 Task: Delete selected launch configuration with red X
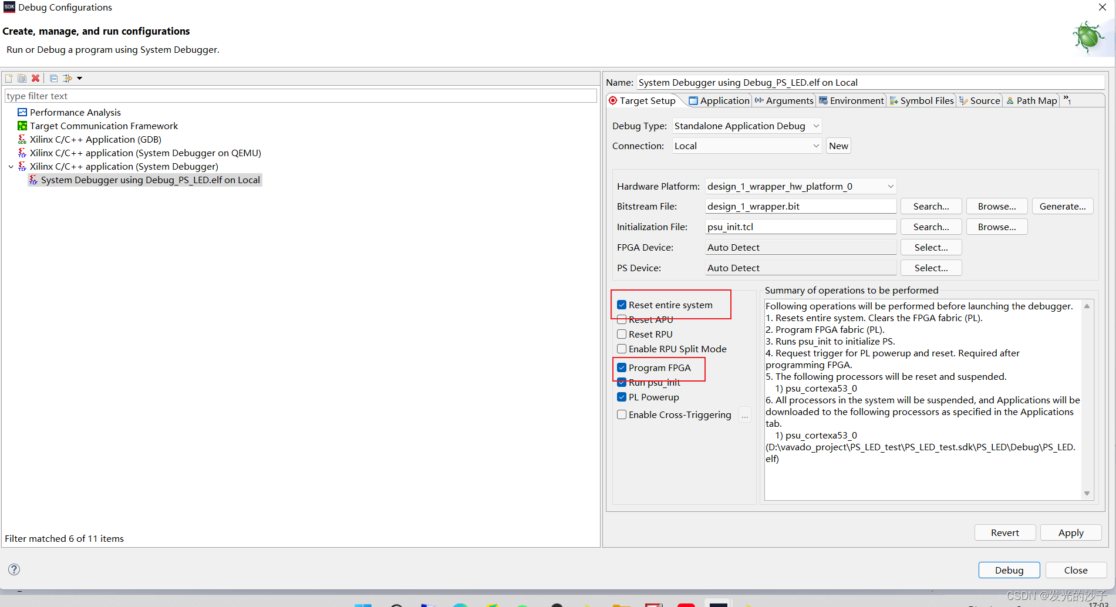click(35, 78)
